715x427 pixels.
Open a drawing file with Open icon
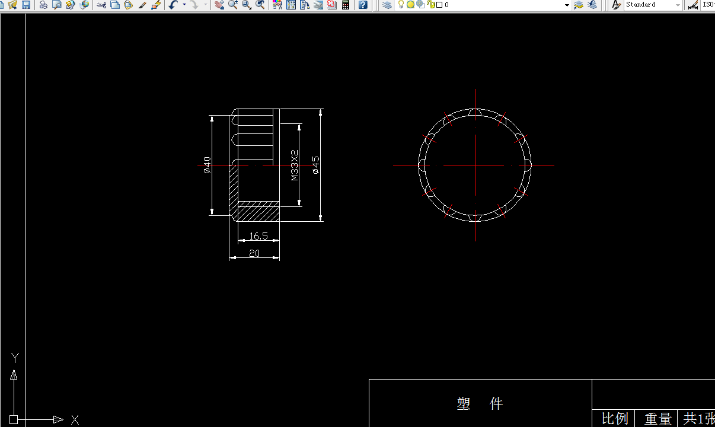coord(12,5)
